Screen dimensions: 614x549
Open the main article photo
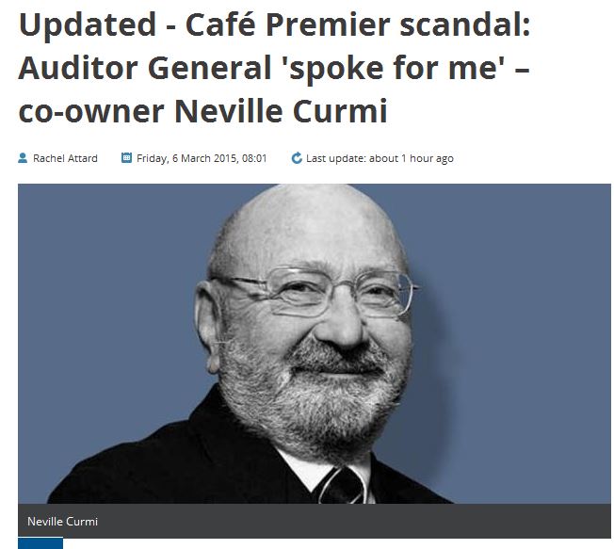(314, 344)
